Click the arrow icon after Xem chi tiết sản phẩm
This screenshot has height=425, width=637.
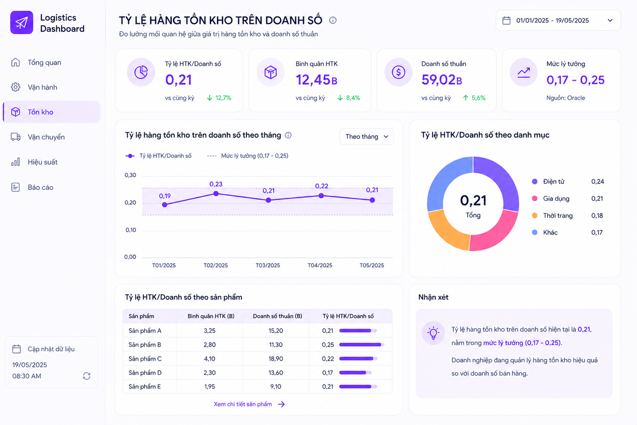tap(281, 404)
